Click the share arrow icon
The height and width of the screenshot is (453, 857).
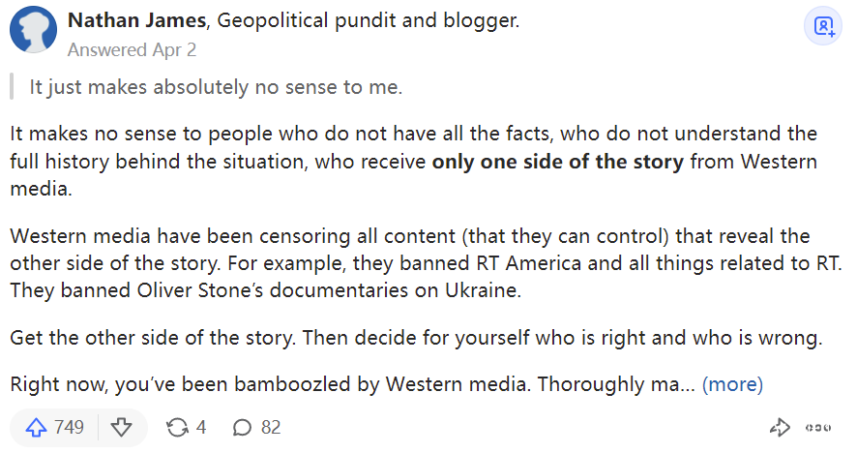point(780,427)
